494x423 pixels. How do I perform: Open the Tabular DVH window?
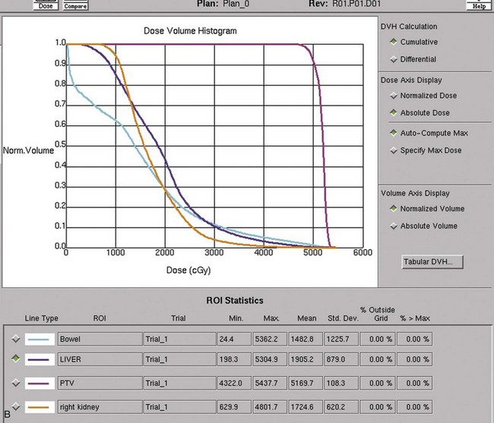click(432, 262)
